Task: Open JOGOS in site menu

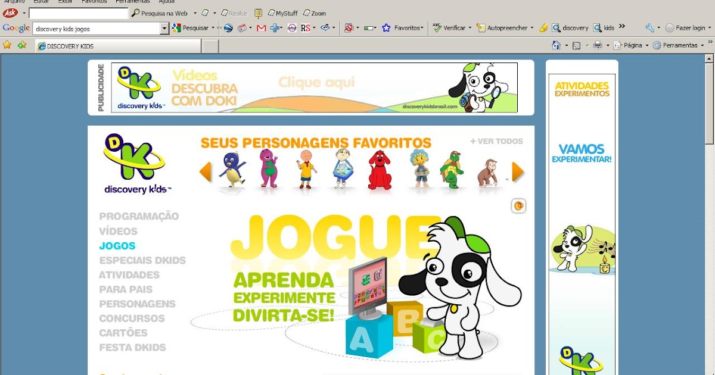Action: pyautogui.click(x=117, y=246)
